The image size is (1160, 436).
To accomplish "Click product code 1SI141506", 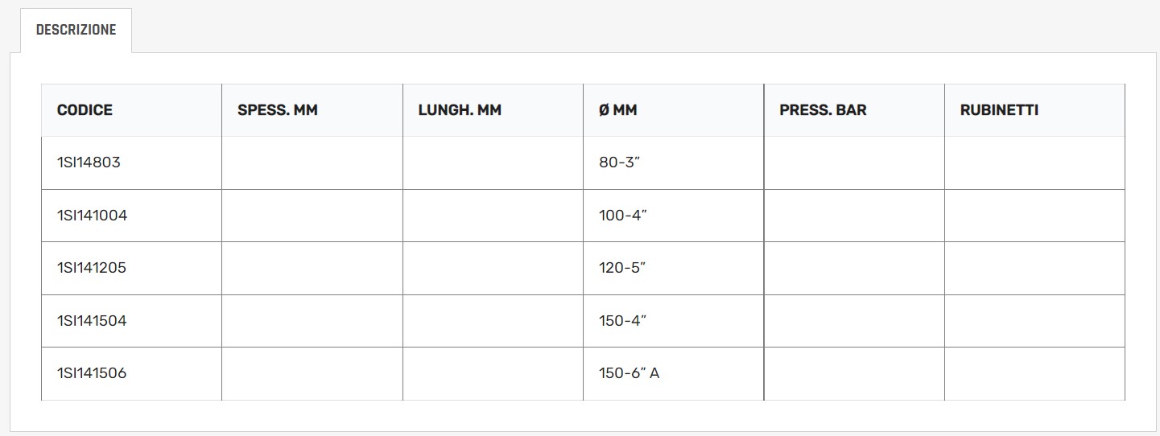I will click(x=92, y=373).
